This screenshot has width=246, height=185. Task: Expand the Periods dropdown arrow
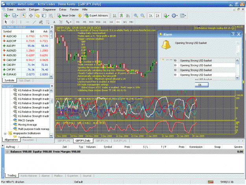[x=177, y=16]
